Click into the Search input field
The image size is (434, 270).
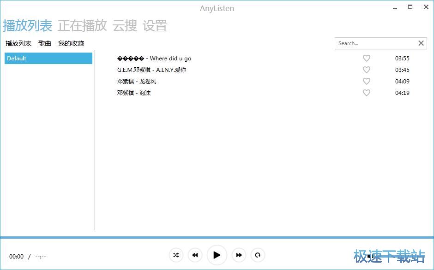click(x=375, y=43)
